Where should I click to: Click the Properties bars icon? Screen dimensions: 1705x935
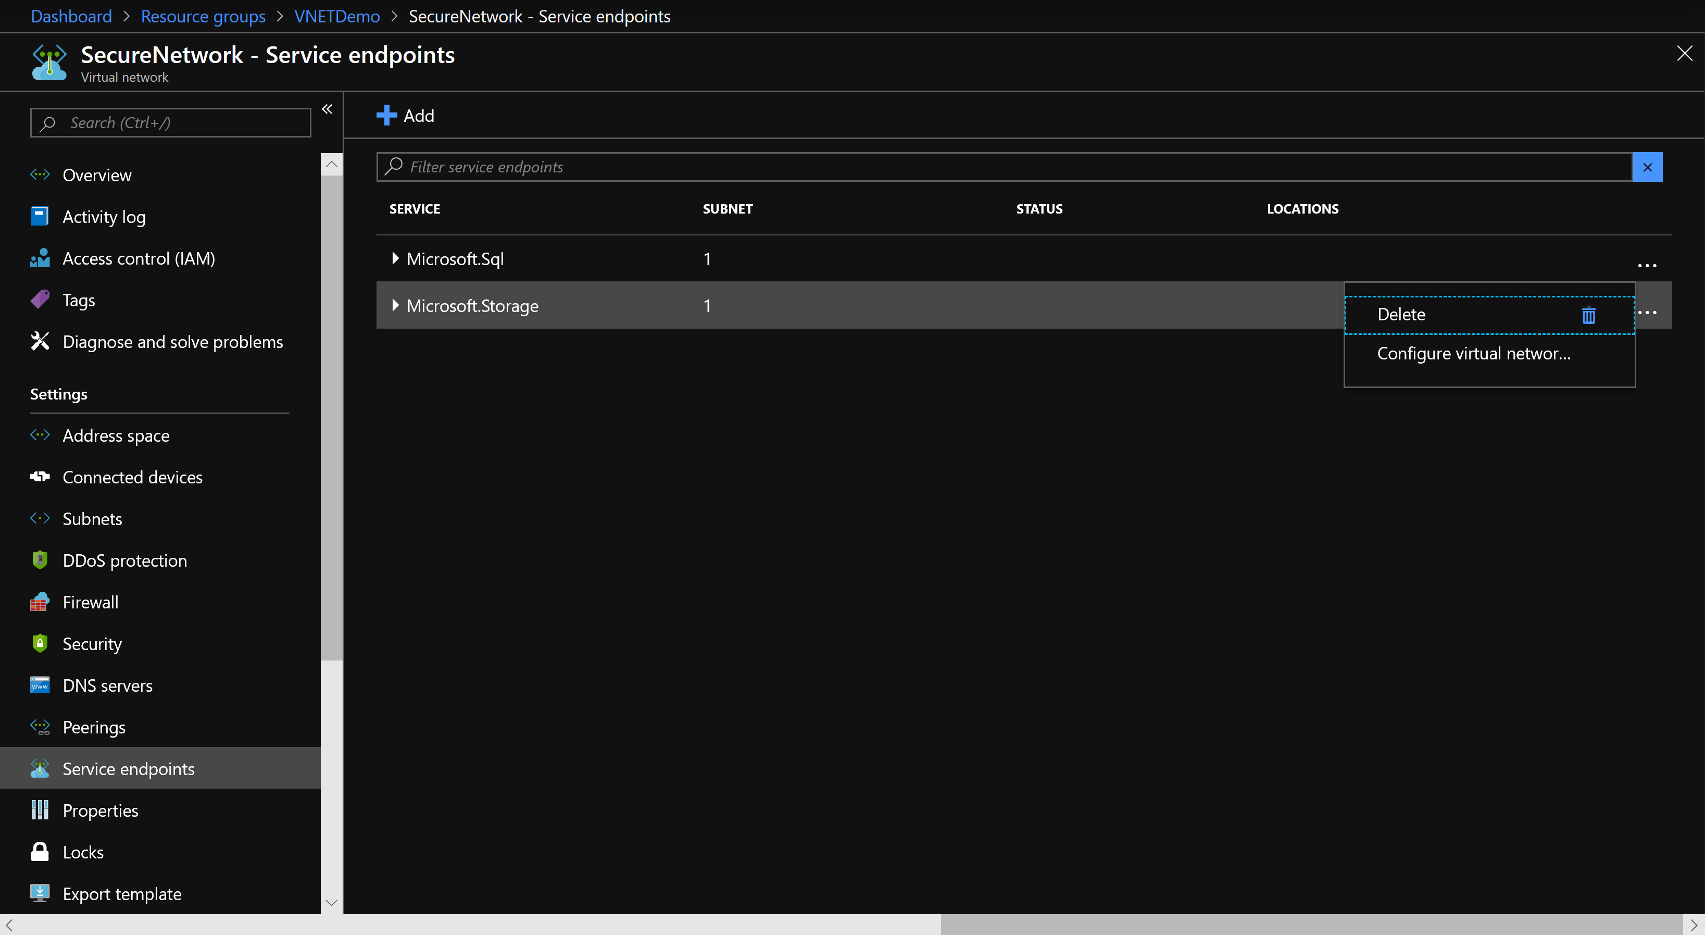pos(40,810)
